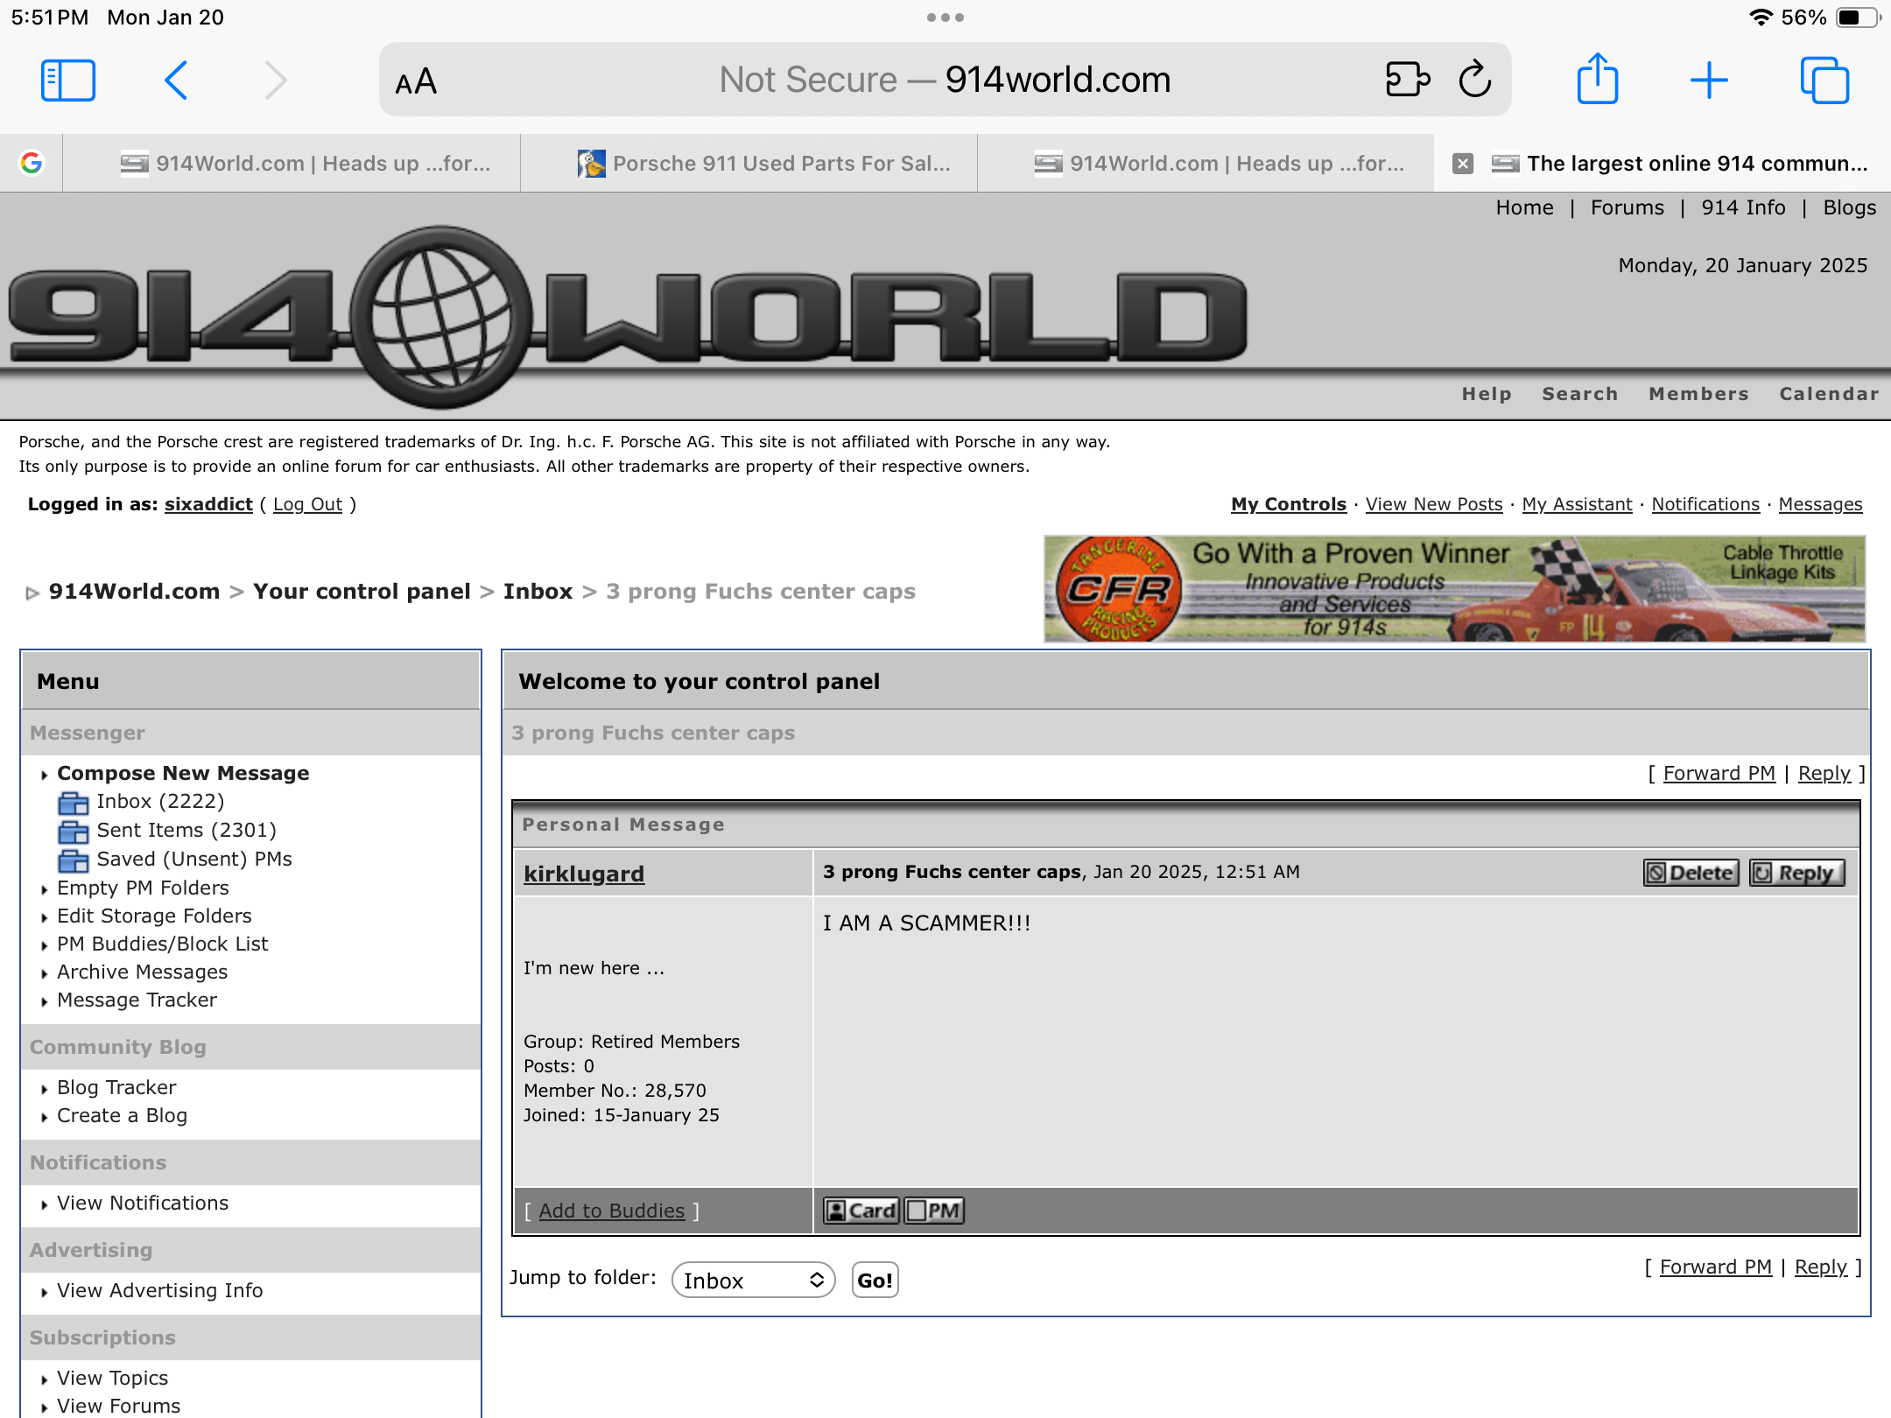Open the Share sheet icon
The width and height of the screenshot is (1891, 1418).
(x=1597, y=80)
